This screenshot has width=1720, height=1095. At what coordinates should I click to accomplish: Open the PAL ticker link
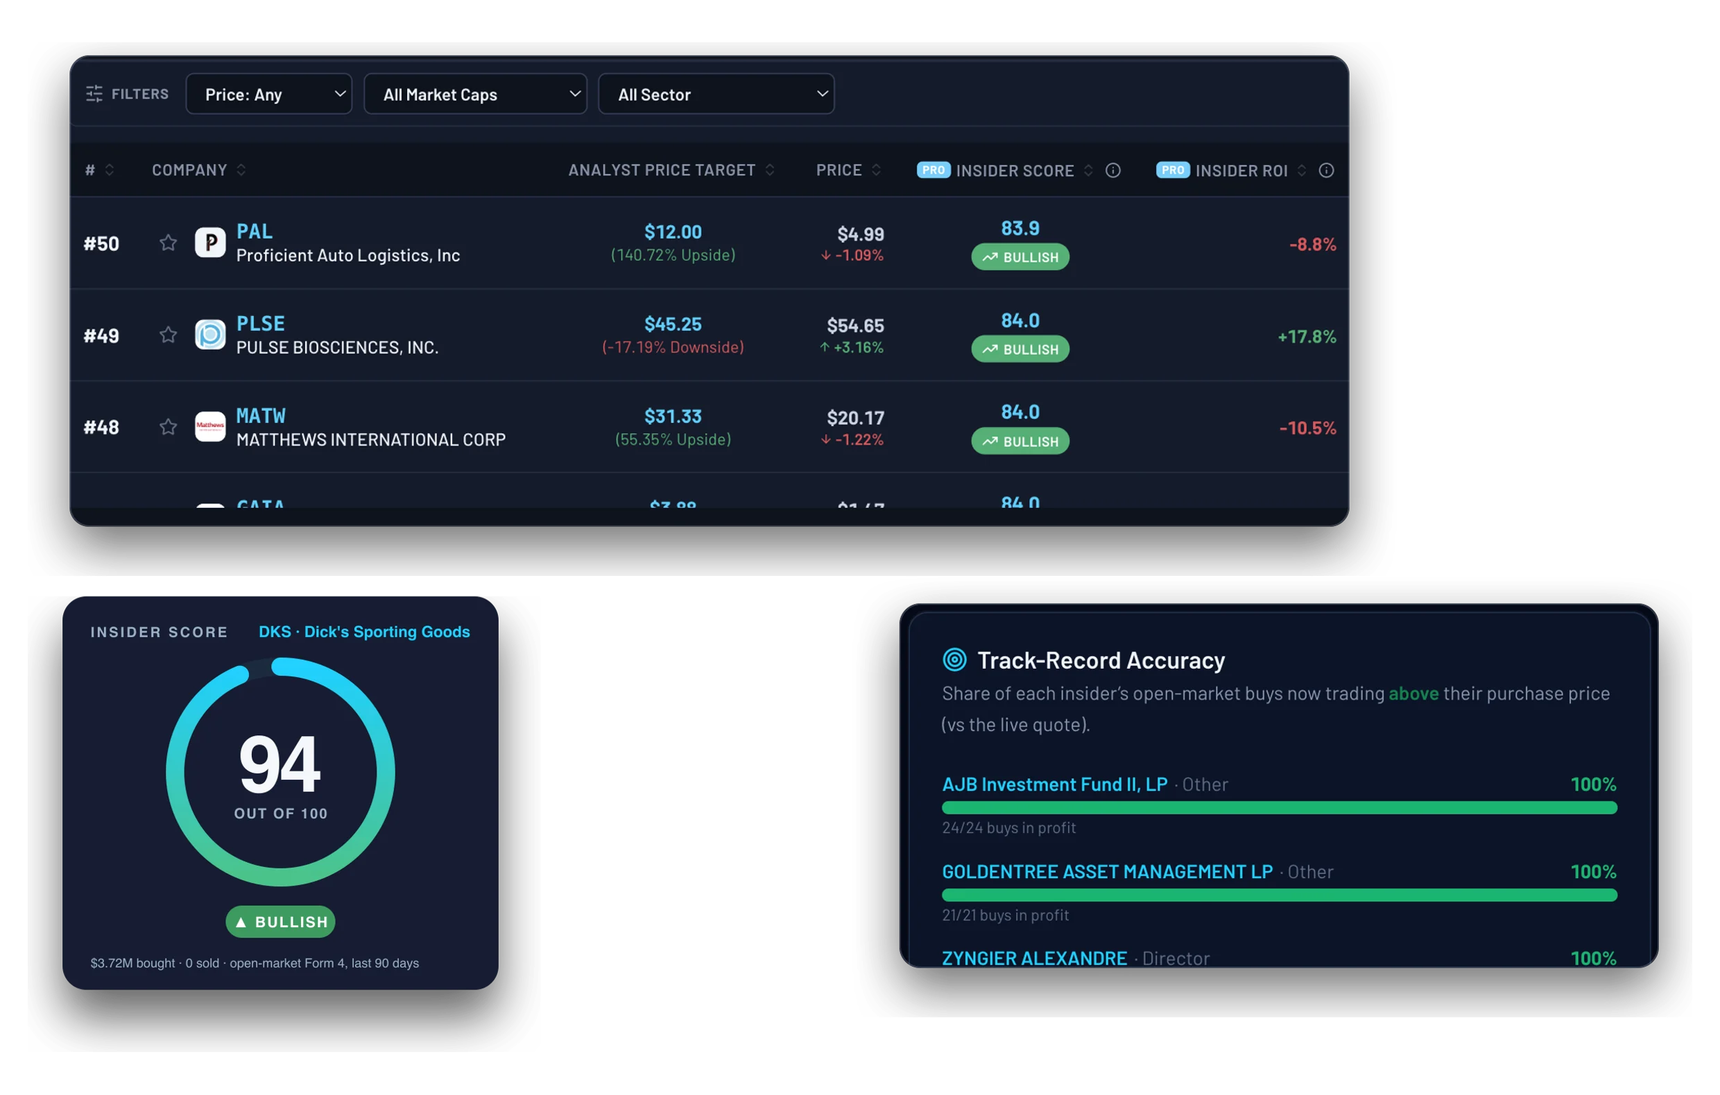point(255,232)
